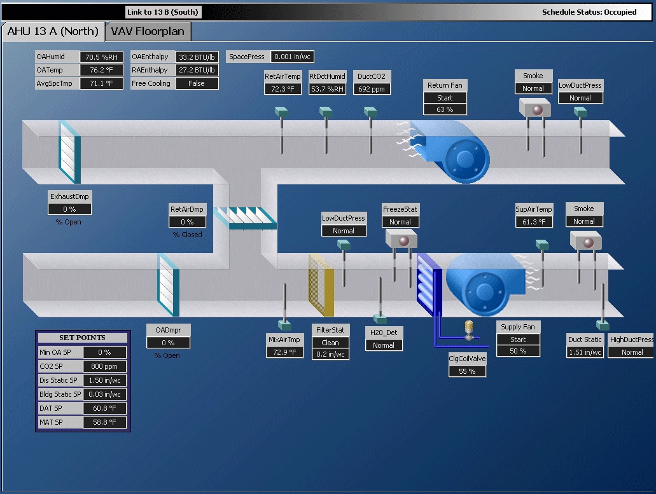Change the Supply Fan 50 % speed
The image size is (656, 494).
(518, 351)
